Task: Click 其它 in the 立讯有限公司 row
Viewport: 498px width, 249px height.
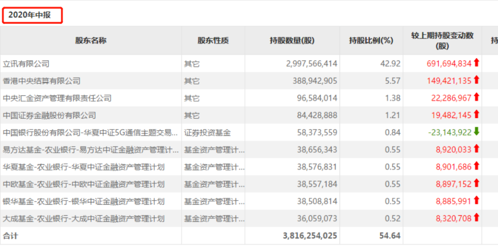Action: point(192,64)
